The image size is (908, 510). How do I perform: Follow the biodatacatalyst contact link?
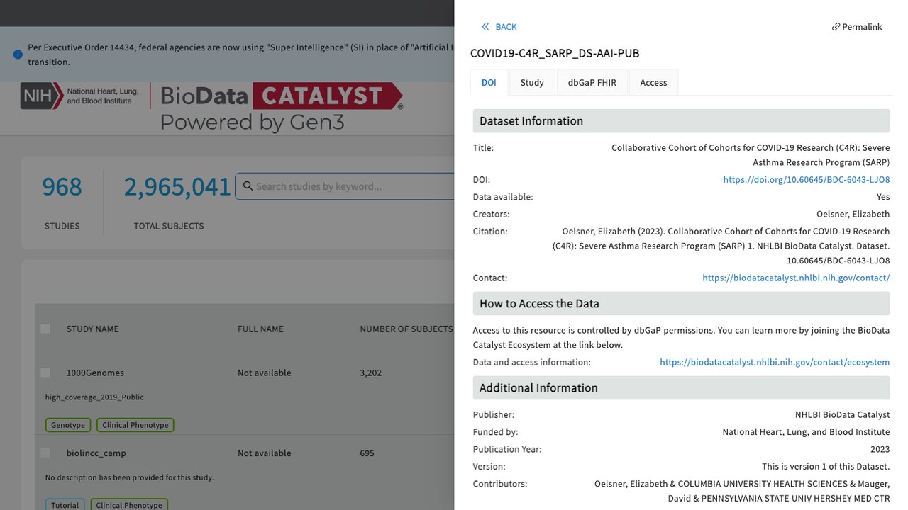[x=796, y=278]
